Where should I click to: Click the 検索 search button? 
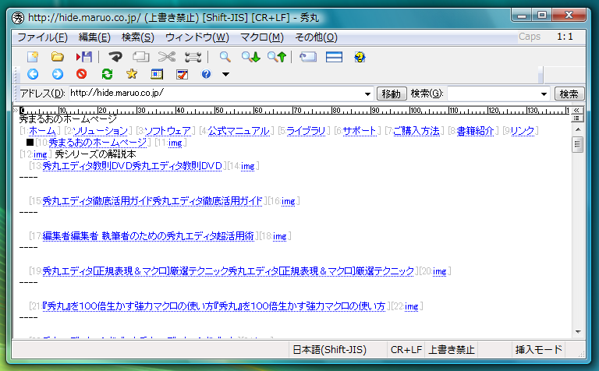[569, 94]
